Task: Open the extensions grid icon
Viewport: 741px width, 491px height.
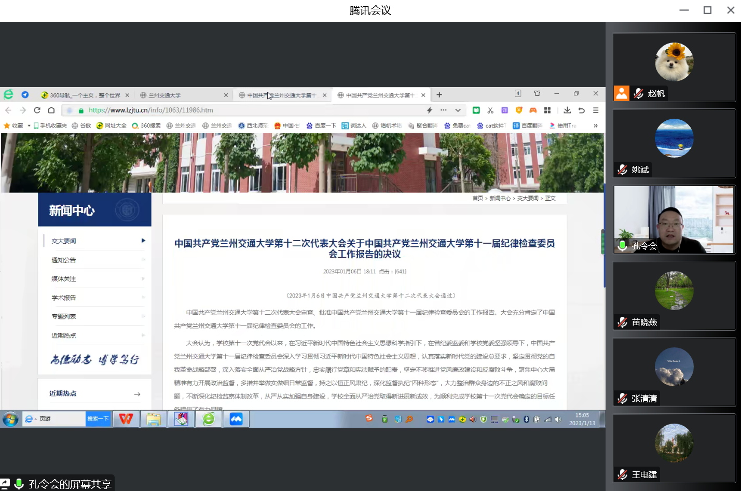Action: point(547,110)
